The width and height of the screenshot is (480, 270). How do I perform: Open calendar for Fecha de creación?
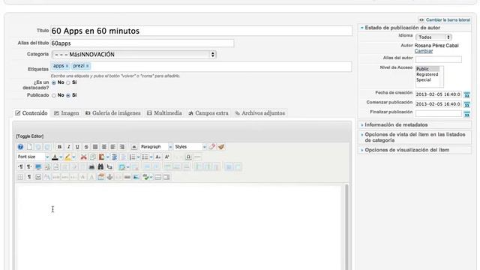point(466,94)
